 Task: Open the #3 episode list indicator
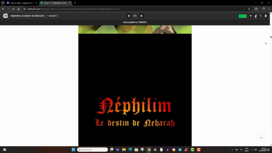[x=135, y=16]
